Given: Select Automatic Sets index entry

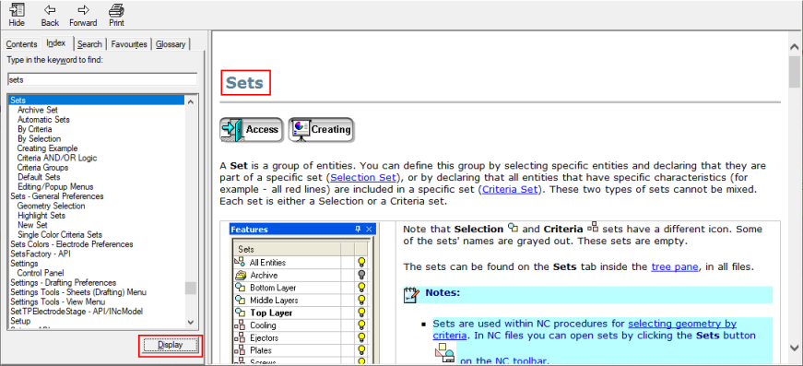Looking at the screenshot, I should coord(43,120).
